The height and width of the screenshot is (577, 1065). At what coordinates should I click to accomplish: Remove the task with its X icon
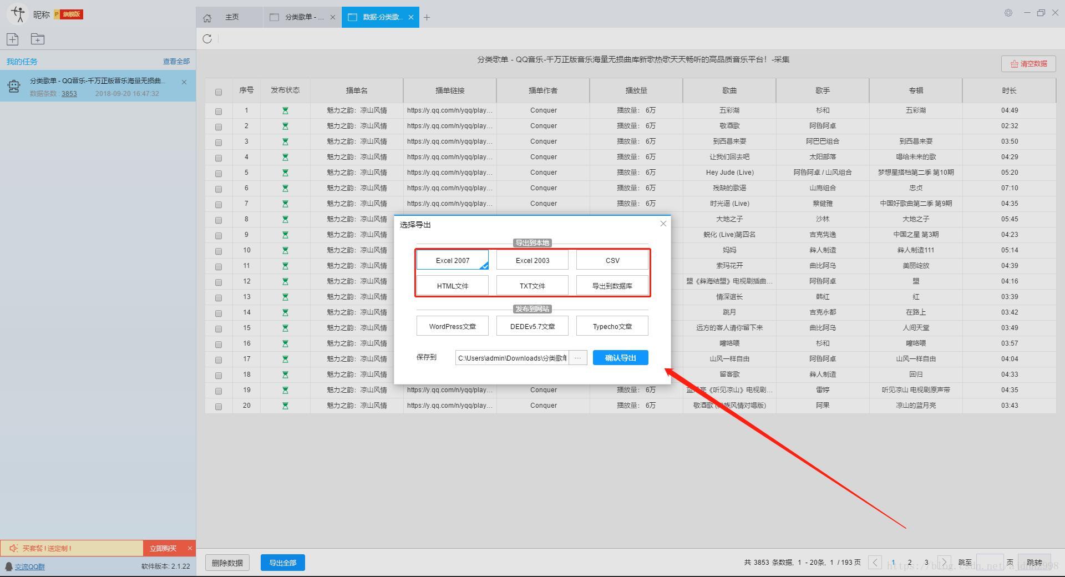point(184,82)
